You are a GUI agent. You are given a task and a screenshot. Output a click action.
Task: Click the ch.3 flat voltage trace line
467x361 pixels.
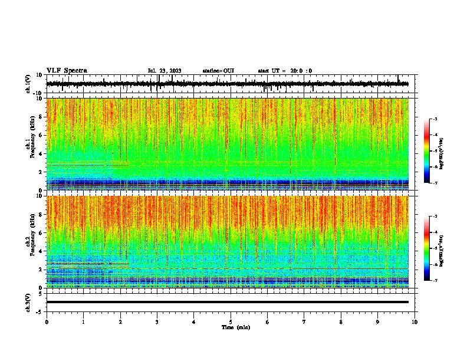[x=228, y=302]
